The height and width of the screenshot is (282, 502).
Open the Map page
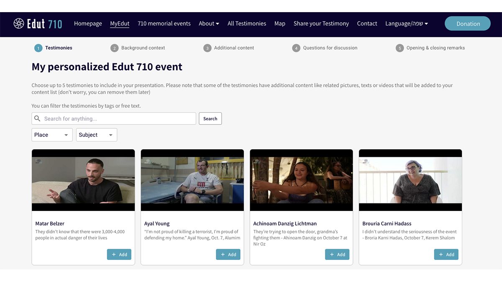coord(280,23)
